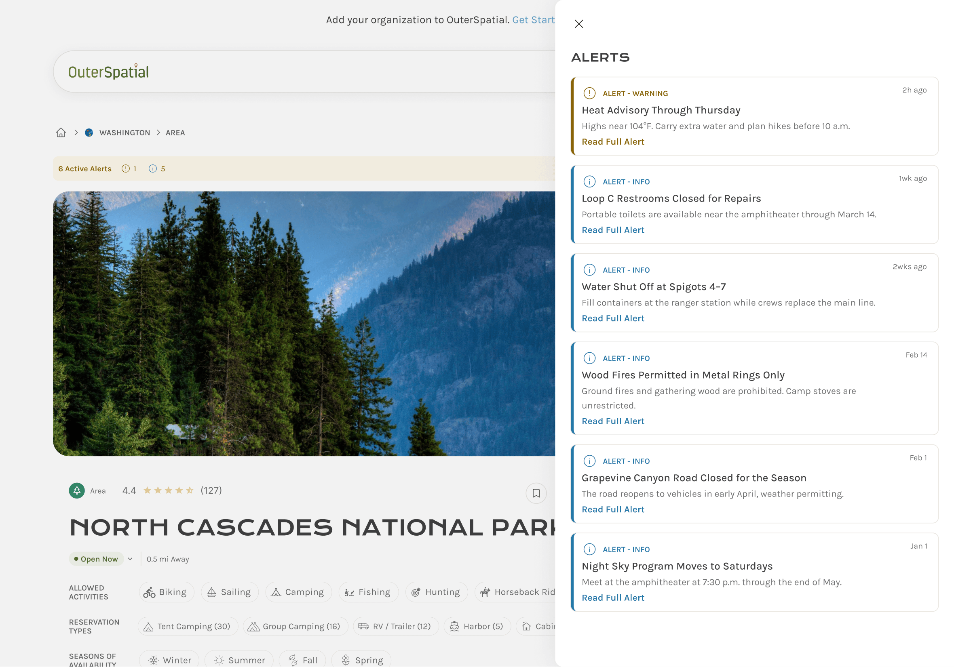Click the tent icon in Camping activity chip

point(276,592)
